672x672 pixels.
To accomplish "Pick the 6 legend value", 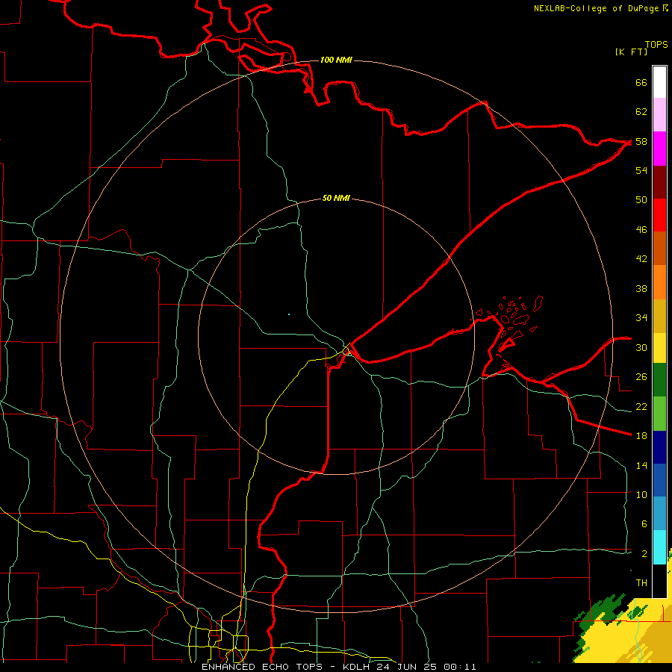I will click(x=644, y=523).
